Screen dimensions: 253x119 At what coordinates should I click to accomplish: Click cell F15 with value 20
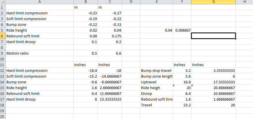tap(182, 88)
